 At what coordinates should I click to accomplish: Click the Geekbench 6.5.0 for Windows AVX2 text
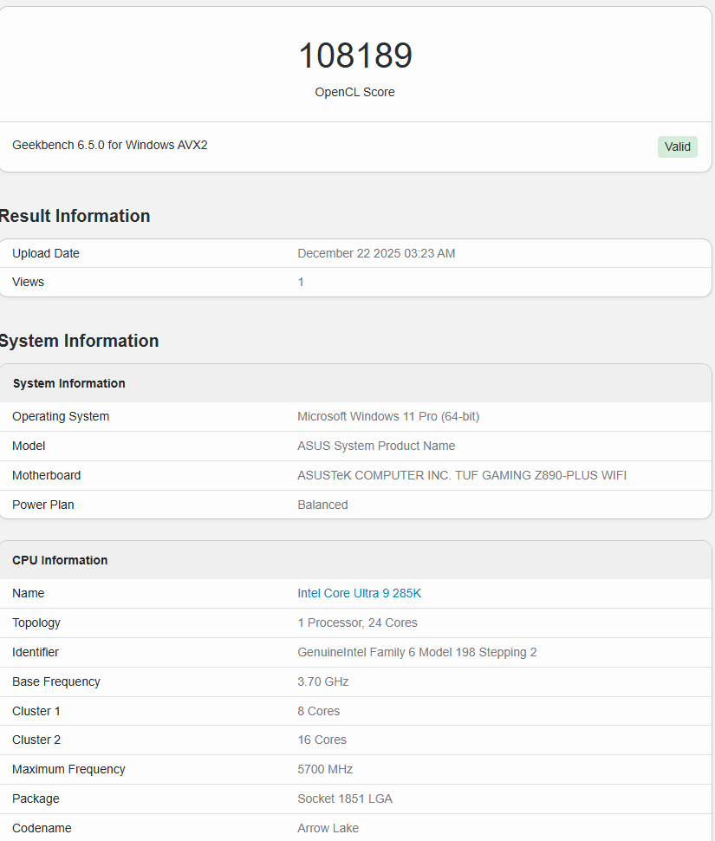[x=110, y=145]
